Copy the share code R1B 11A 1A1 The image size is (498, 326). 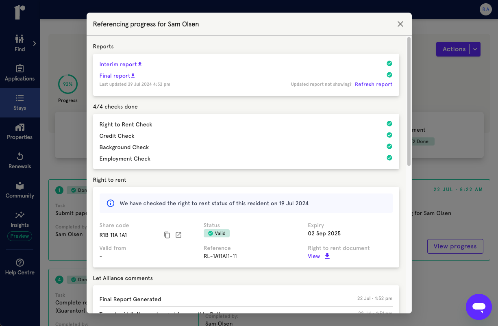pyautogui.click(x=167, y=235)
